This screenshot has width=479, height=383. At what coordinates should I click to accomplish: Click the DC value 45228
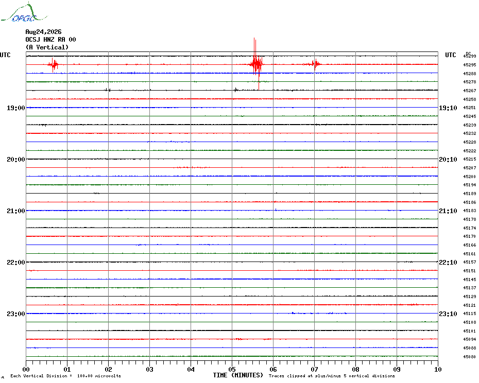pyautogui.click(x=470, y=142)
